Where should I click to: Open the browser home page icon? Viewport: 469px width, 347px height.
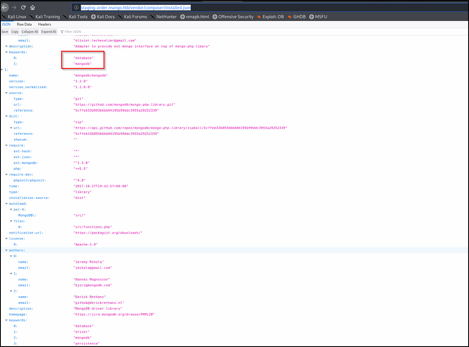click(33, 7)
